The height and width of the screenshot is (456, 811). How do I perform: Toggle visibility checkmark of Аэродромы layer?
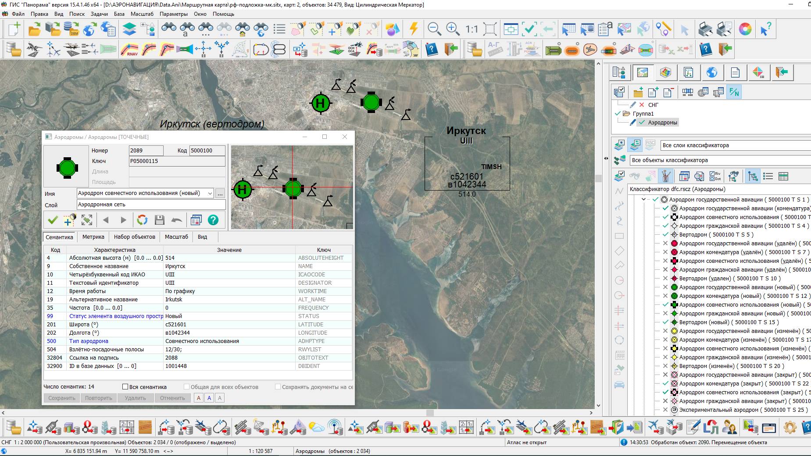(642, 123)
